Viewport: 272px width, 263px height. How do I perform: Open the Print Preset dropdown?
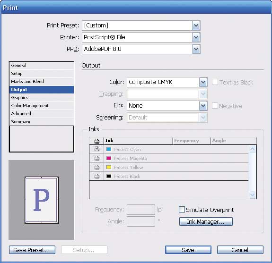coord(196,25)
